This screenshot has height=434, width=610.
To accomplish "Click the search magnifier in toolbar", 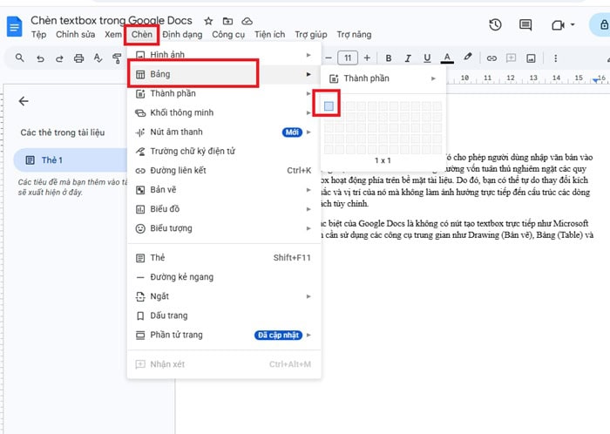I will pyautogui.click(x=20, y=58).
